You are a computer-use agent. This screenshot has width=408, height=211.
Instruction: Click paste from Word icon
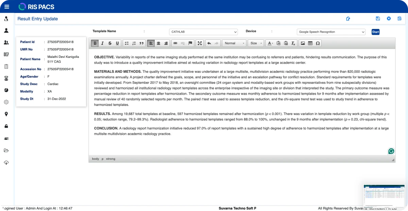point(286,43)
